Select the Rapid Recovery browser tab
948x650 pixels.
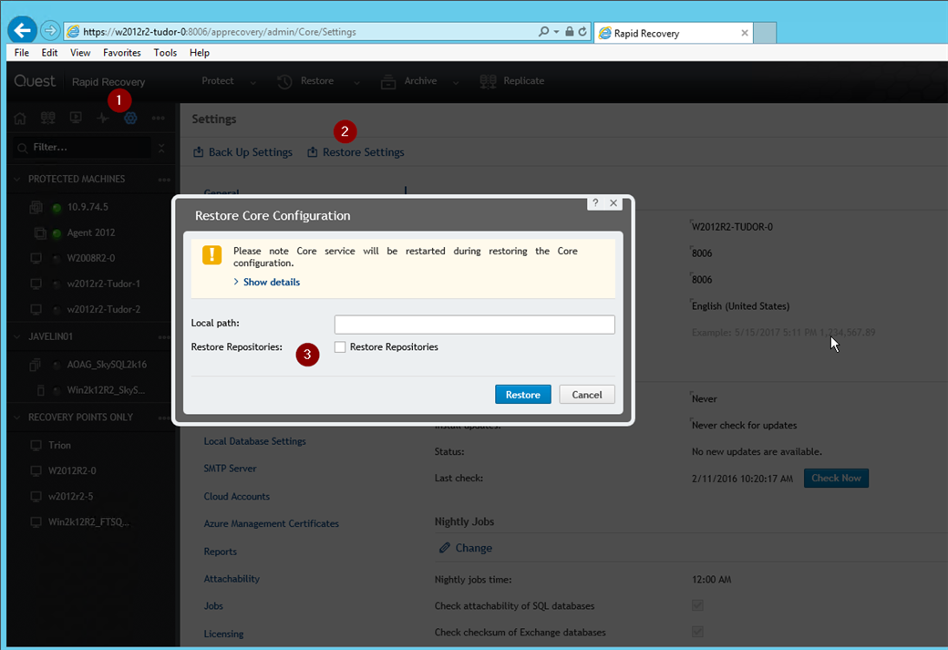[x=673, y=33]
